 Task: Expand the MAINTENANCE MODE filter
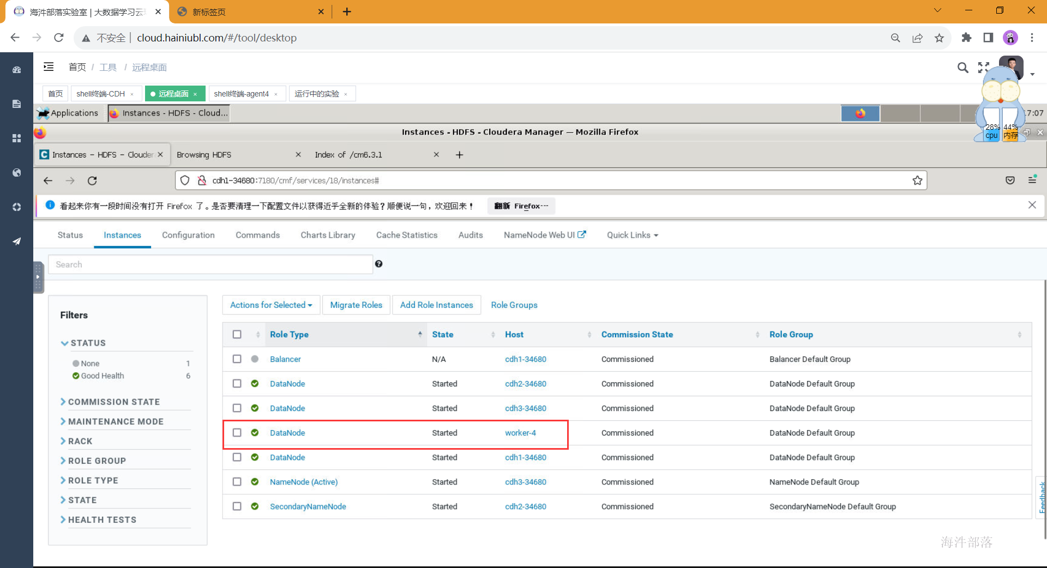[112, 421]
